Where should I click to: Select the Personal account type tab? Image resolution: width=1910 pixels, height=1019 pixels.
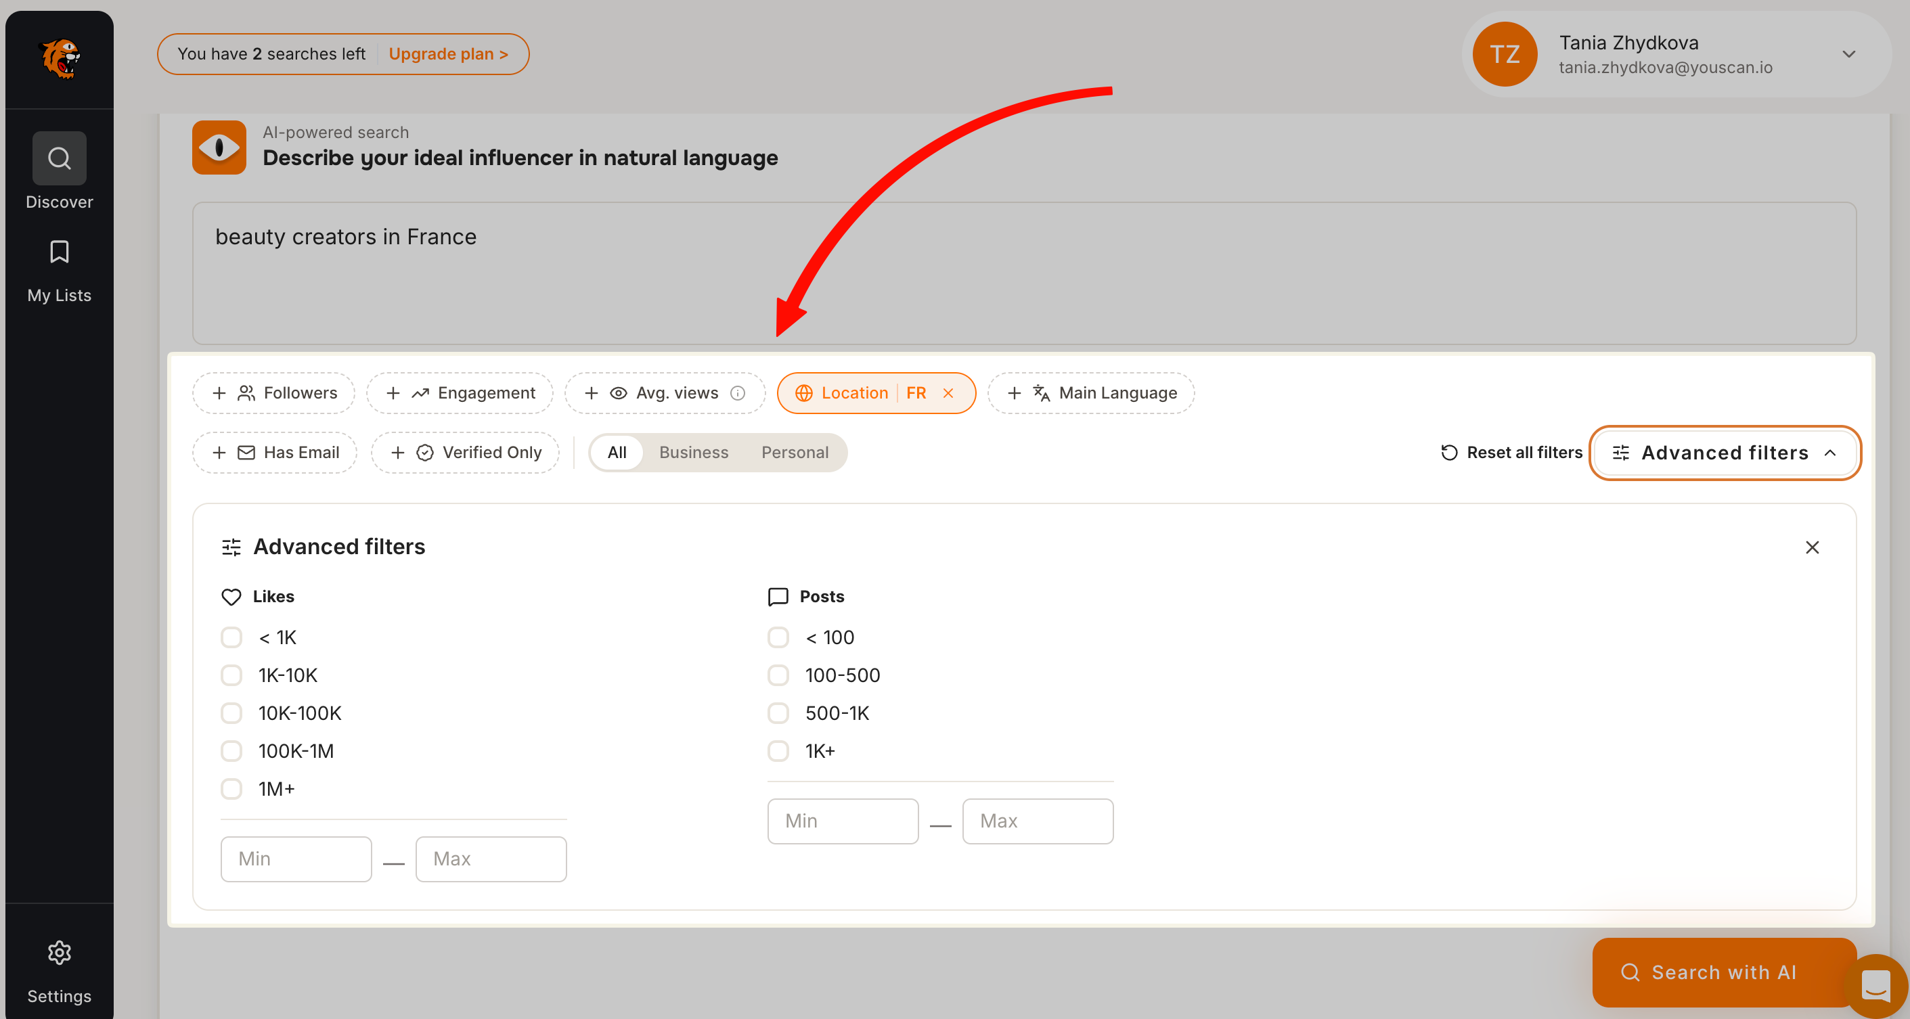[794, 452]
